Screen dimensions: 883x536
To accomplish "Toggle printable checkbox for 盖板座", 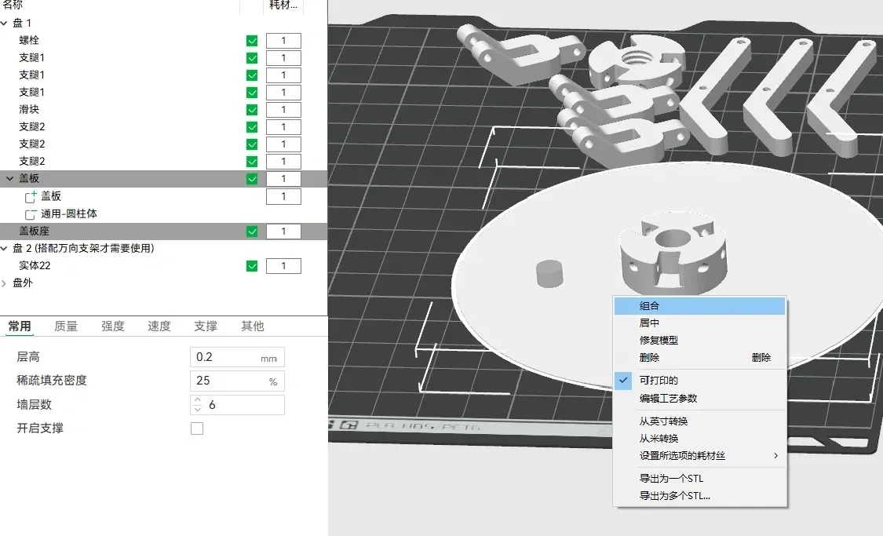I will tap(252, 232).
